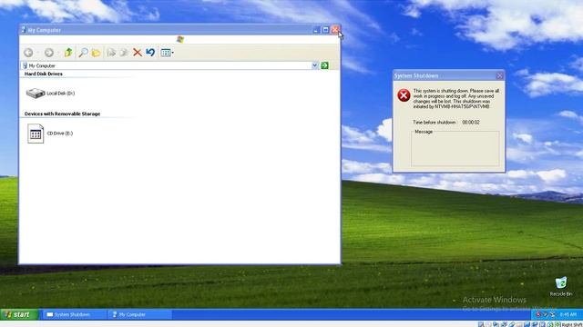Click the Hard Disk Drives group header

tap(44, 74)
